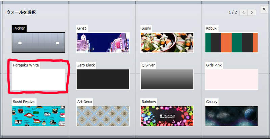Go to the previous wall page

pos(243,12)
